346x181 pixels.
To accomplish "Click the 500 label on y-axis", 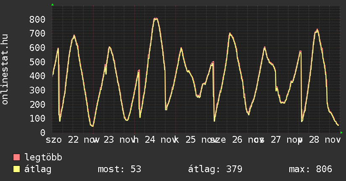I will [x=37, y=62].
